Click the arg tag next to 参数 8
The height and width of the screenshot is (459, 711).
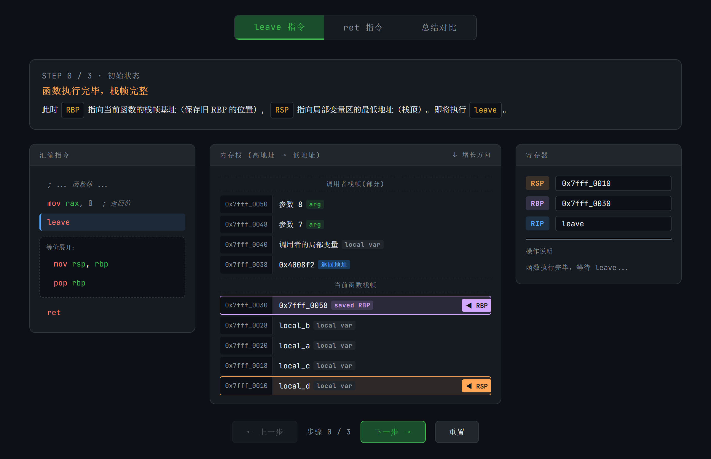click(x=315, y=204)
